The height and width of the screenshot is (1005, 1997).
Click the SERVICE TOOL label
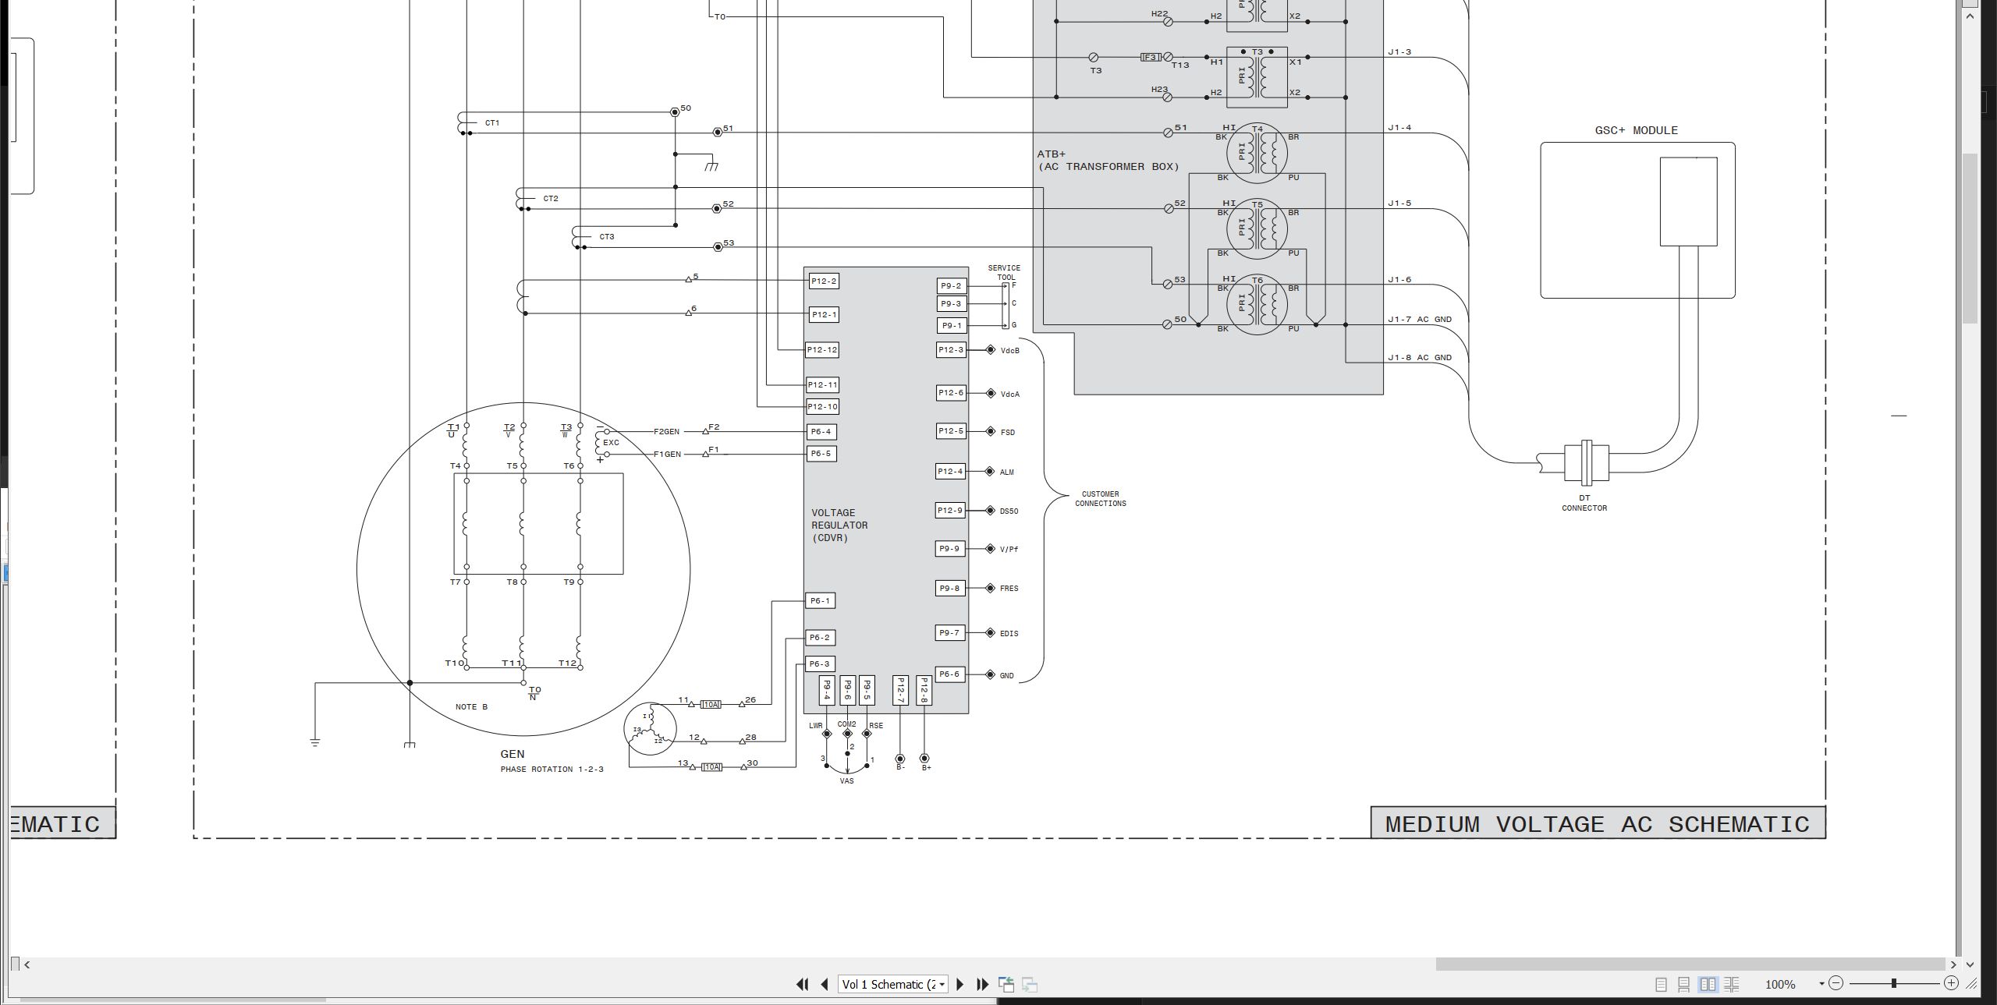(x=1004, y=272)
